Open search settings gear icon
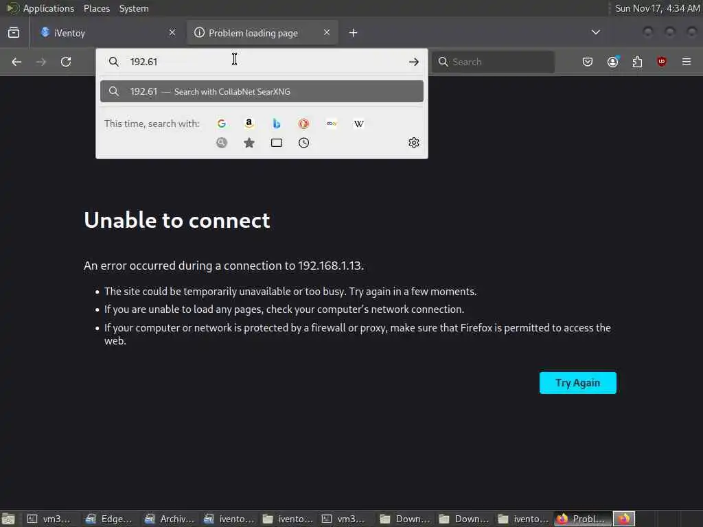This screenshot has width=703, height=527. click(414, 143)
